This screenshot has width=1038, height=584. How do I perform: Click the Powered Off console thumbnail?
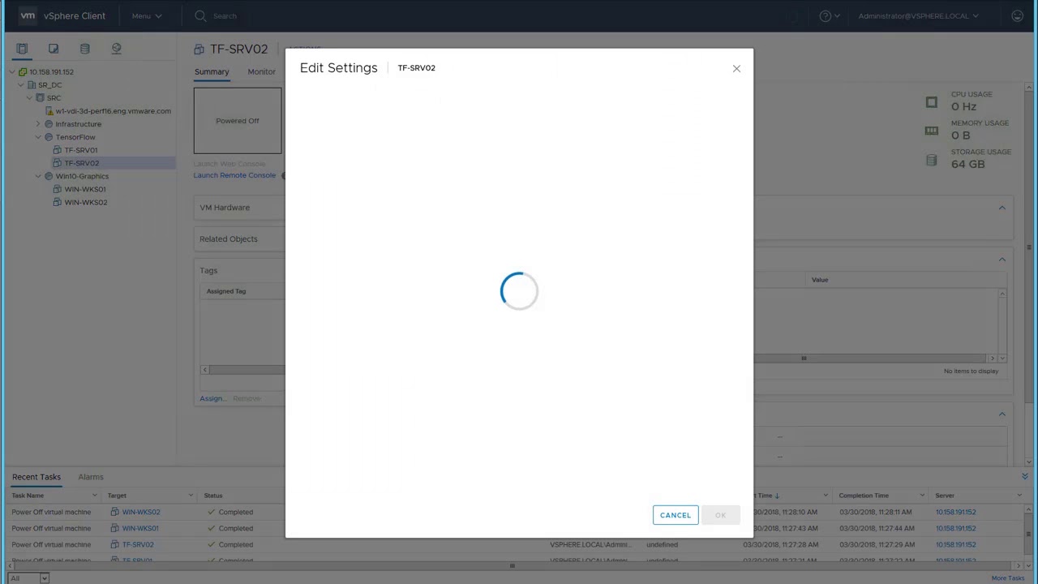[238, 121]
